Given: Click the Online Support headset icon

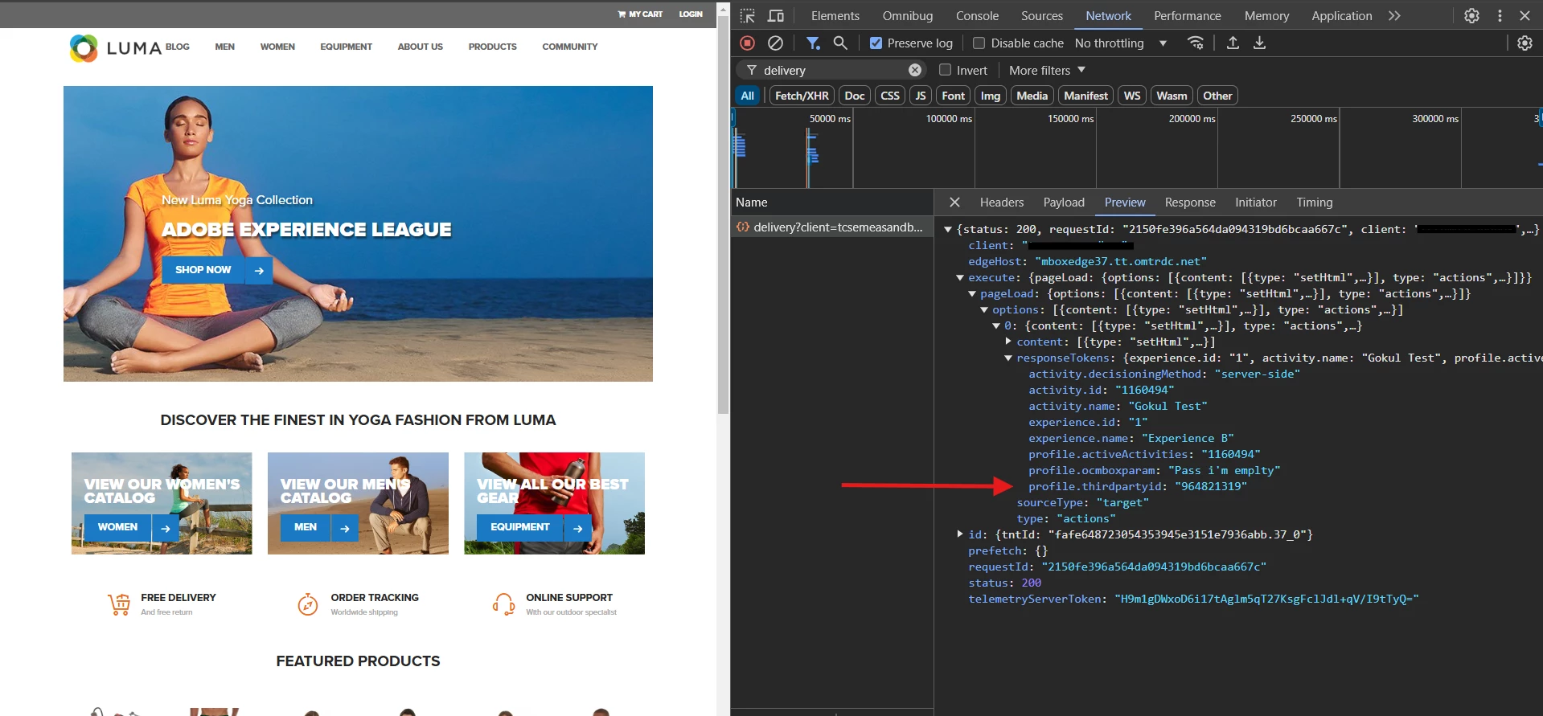Looking at the screenshot, I should pos(504,603).
